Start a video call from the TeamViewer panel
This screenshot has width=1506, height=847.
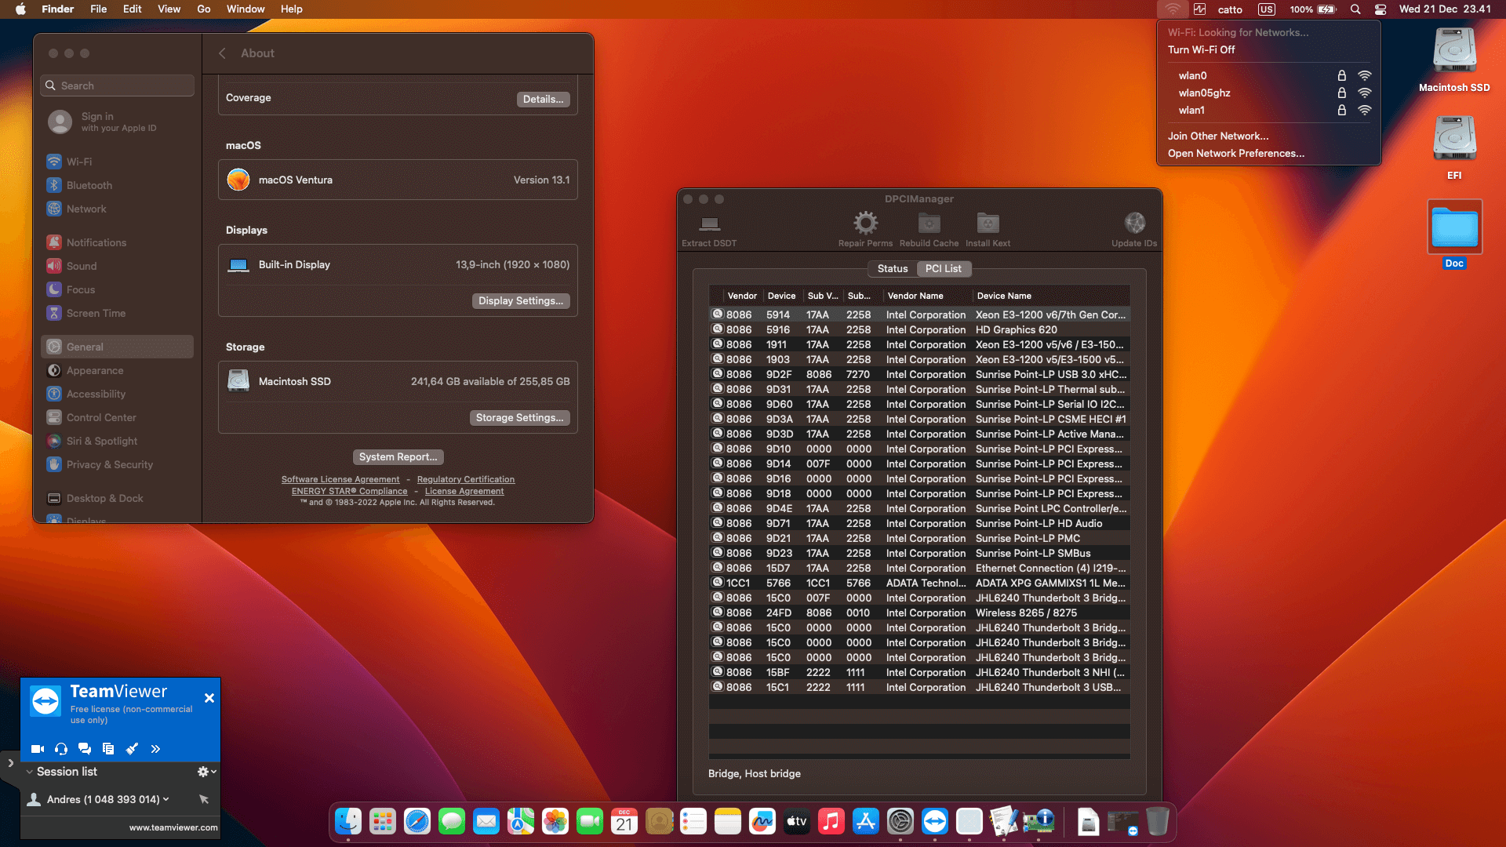tap(37, 749)
